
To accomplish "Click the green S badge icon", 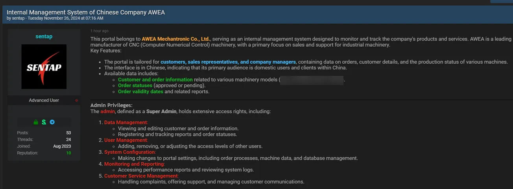I will click(x=44, y=122).
